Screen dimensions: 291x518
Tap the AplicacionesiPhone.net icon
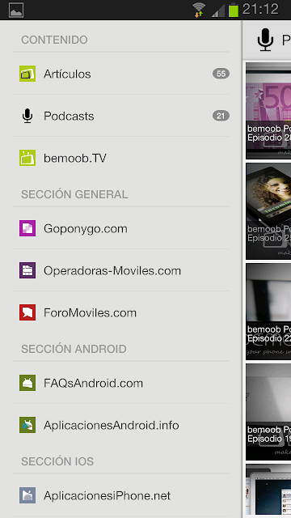[x=27, y=495]
